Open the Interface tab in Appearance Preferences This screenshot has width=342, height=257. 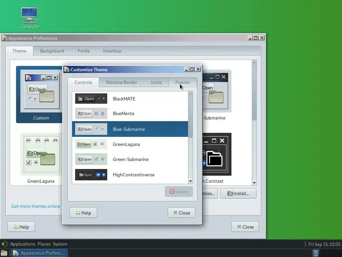coord(112,51)
